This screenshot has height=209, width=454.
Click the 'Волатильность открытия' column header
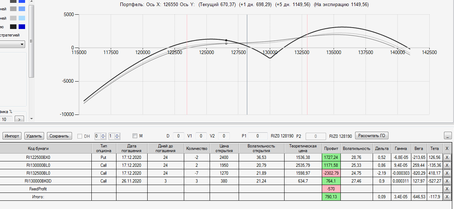tap(261, 148)
